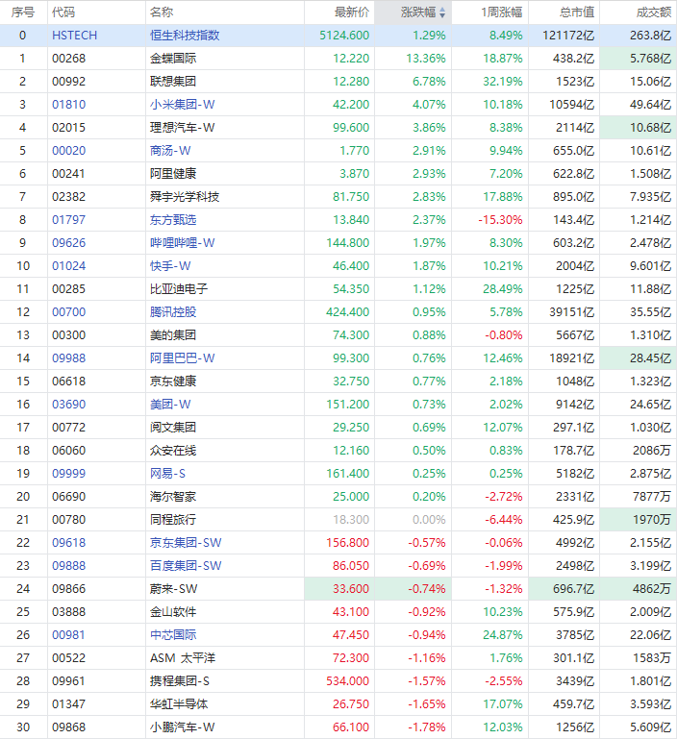Open 中芯国际 stock link
The image size is (677, 739).
173,635
